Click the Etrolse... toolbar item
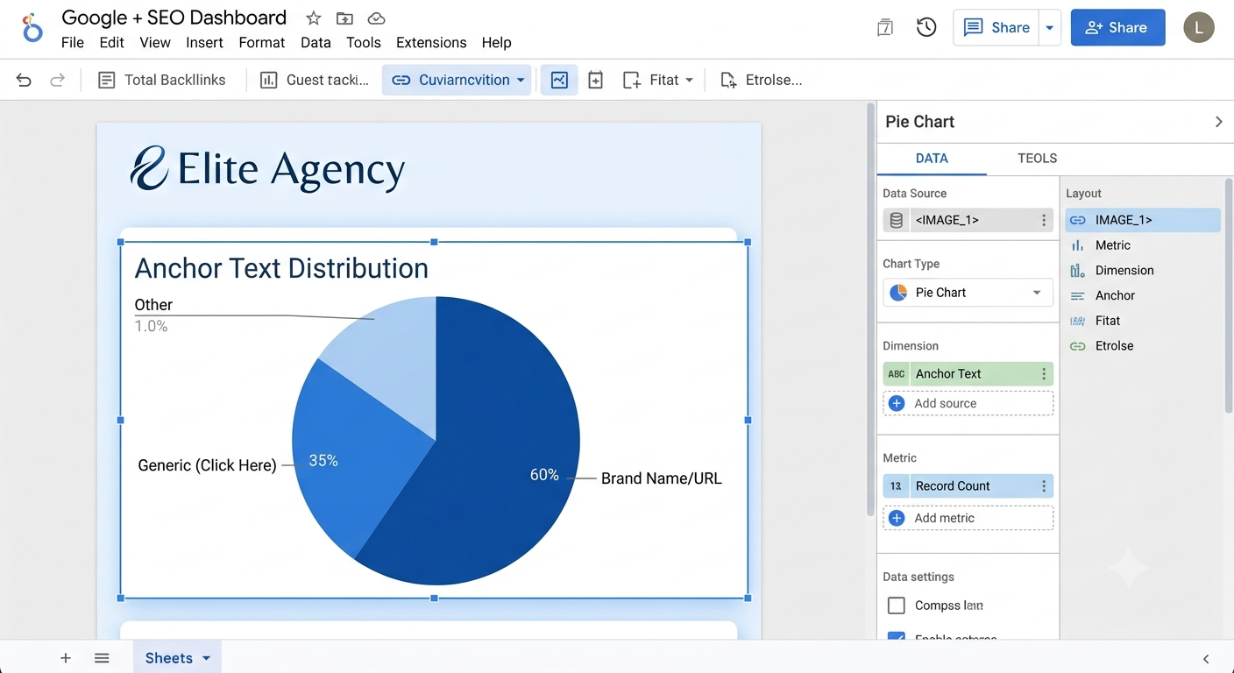This screenshot has width=1234, height=673. [761, 80]
